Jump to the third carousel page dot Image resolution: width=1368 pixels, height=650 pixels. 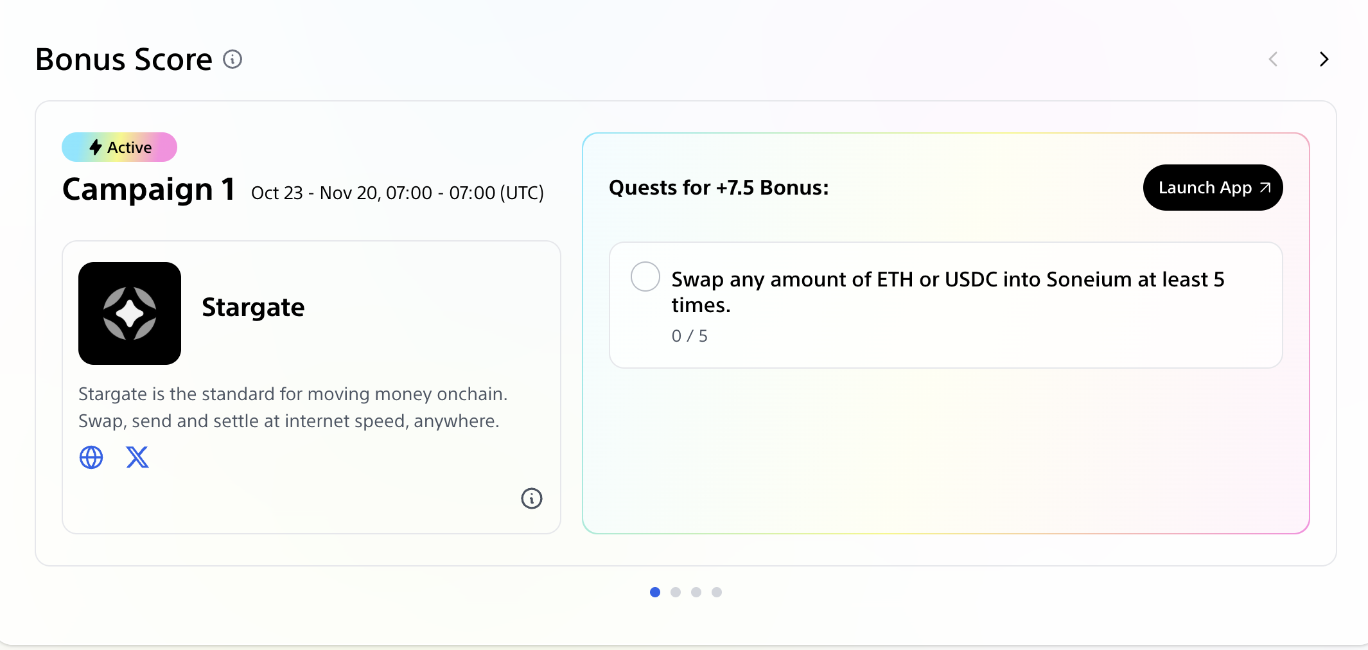[x=696, y=592]
